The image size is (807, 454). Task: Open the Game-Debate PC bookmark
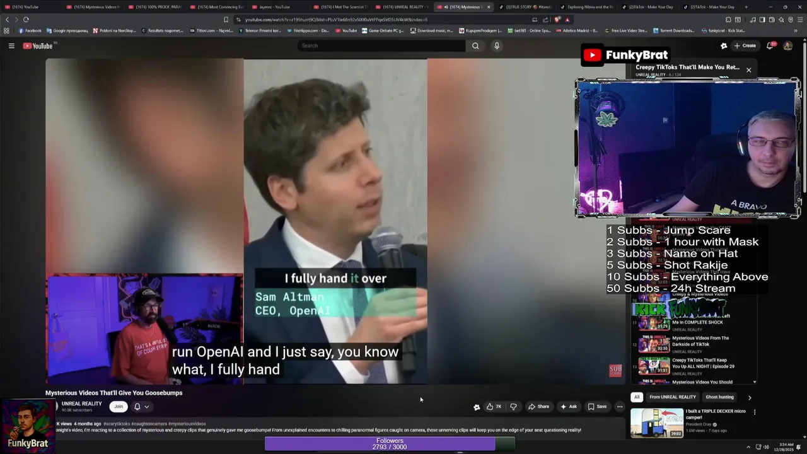383,30
